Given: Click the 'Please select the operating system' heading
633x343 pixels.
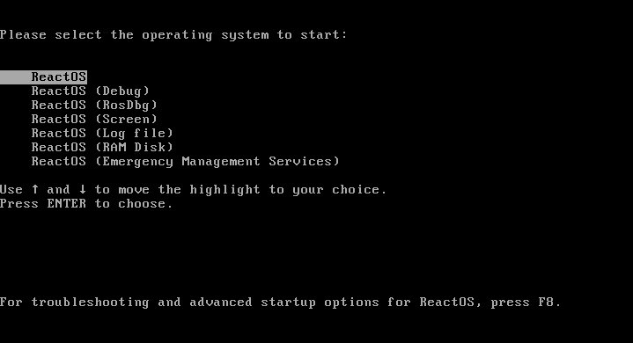Looking at the screenshot, I should 173,35.
